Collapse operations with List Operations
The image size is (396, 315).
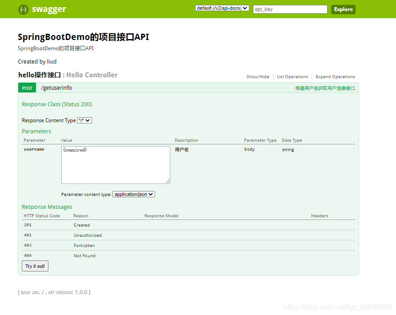[292, 76]
